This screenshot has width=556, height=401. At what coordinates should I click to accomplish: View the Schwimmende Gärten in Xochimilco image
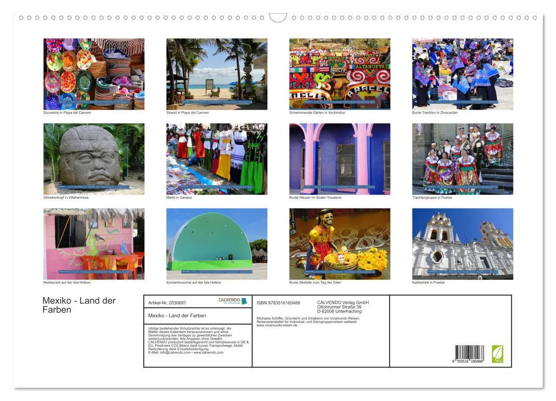coord(340,73)
